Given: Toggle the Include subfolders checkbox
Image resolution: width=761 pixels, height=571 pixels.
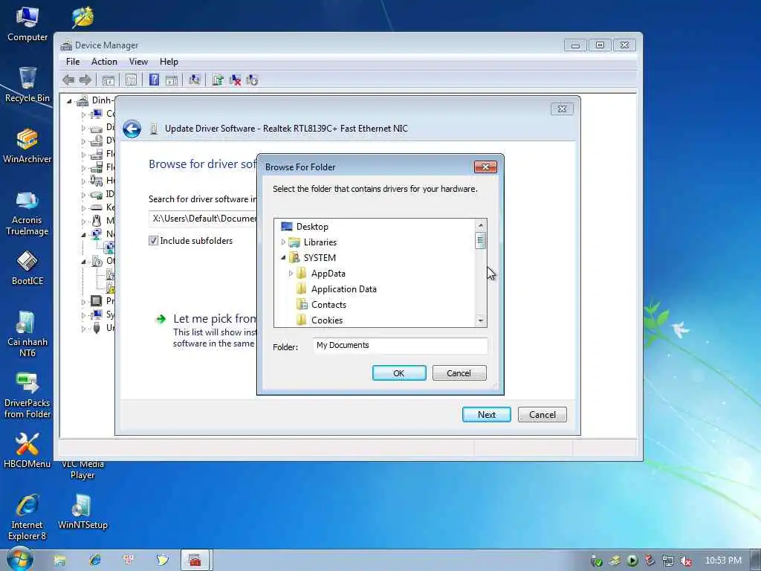Looking at the screenshot, I should (153, 241).
